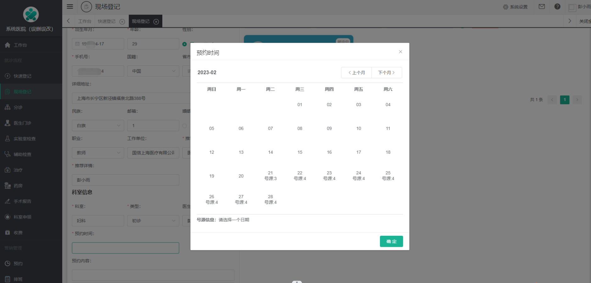
Task: Close the 预约时间 dialog
Action: (400, 52)
